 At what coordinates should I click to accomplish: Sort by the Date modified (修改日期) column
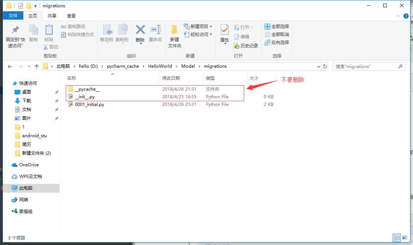[x=182, y=78]
